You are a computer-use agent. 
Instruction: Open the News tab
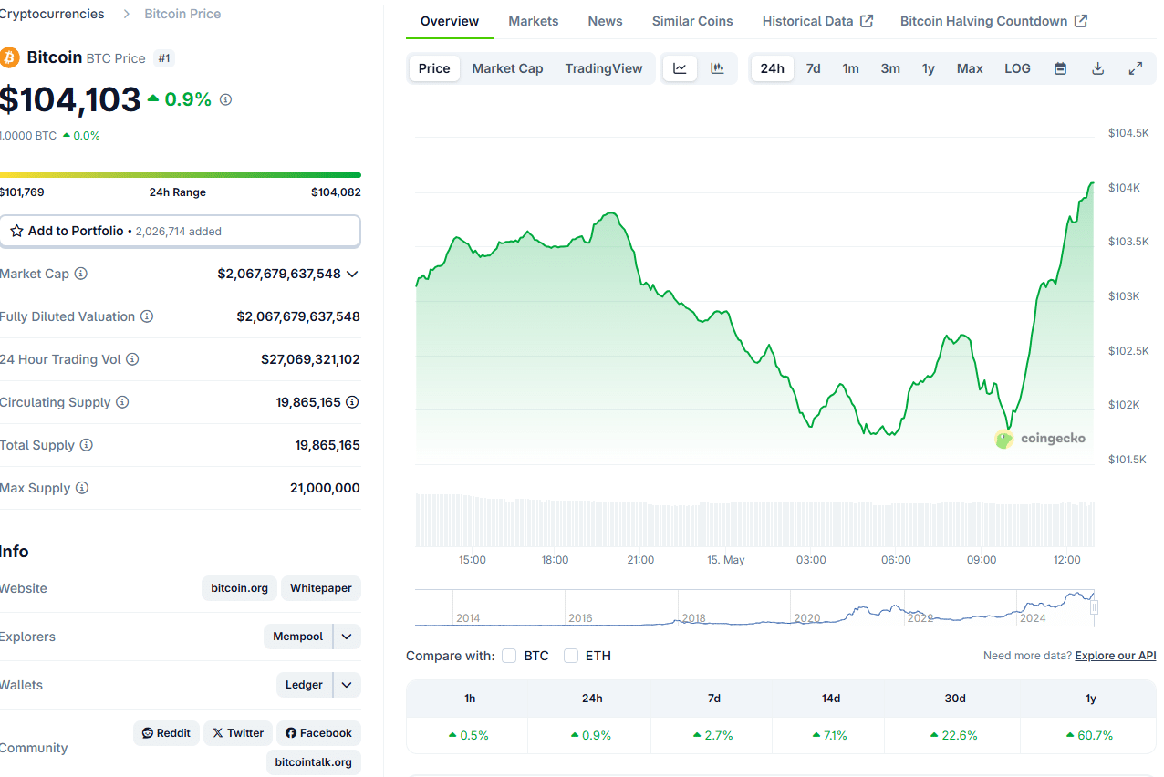(606, 21)
